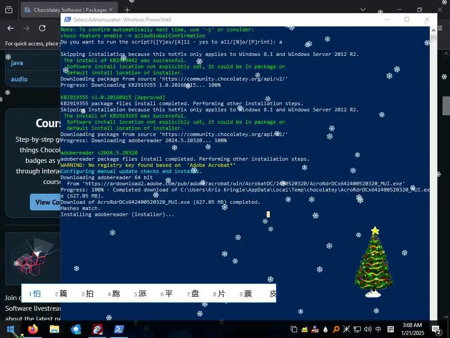
Task: Click the orange magnifier tray icon
Action: coord(336,329)
